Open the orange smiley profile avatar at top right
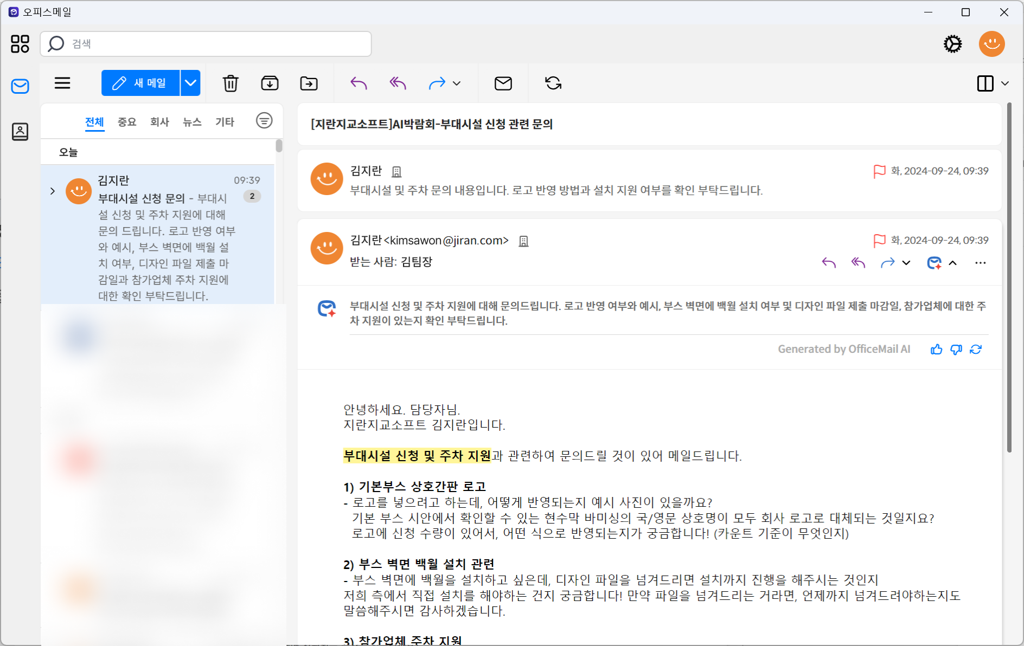Viewport: 1024px width, 646px height. click(x=991, y=44)
